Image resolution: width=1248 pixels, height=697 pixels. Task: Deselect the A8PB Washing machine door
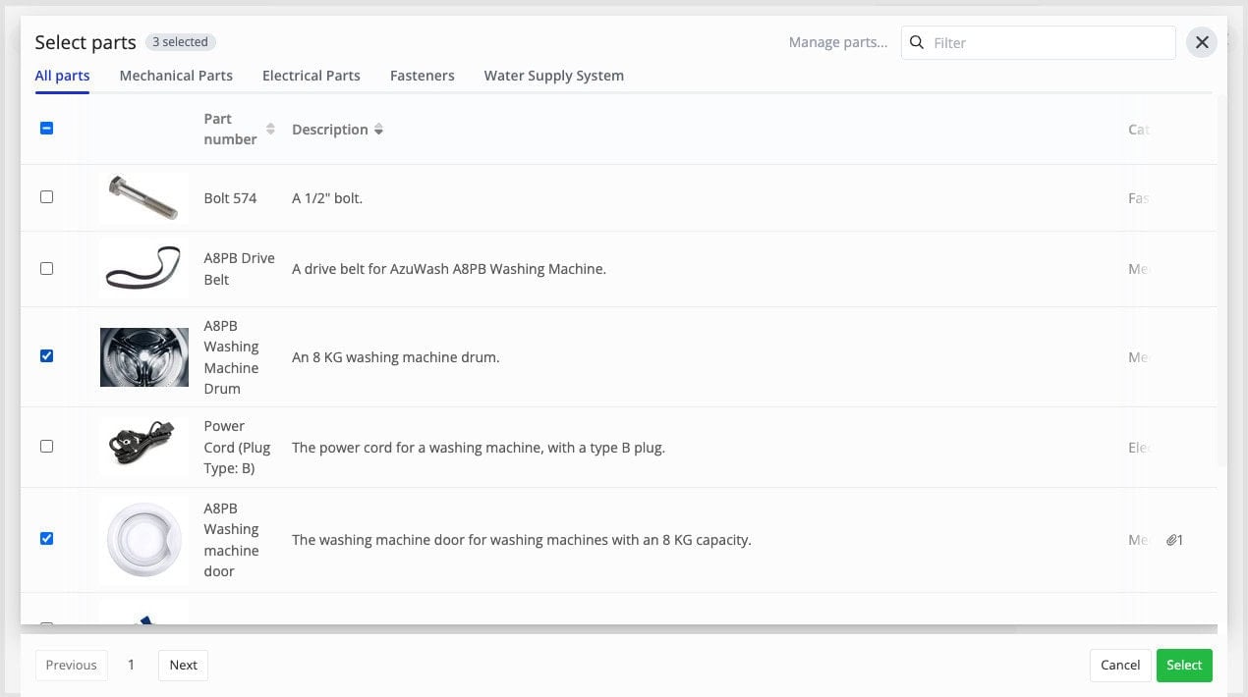pyautogui.click(x=46, y=539)
